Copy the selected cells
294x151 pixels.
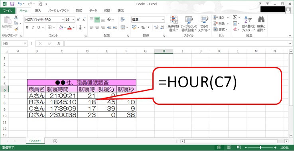pyautogui.click(x=16, y=24)
